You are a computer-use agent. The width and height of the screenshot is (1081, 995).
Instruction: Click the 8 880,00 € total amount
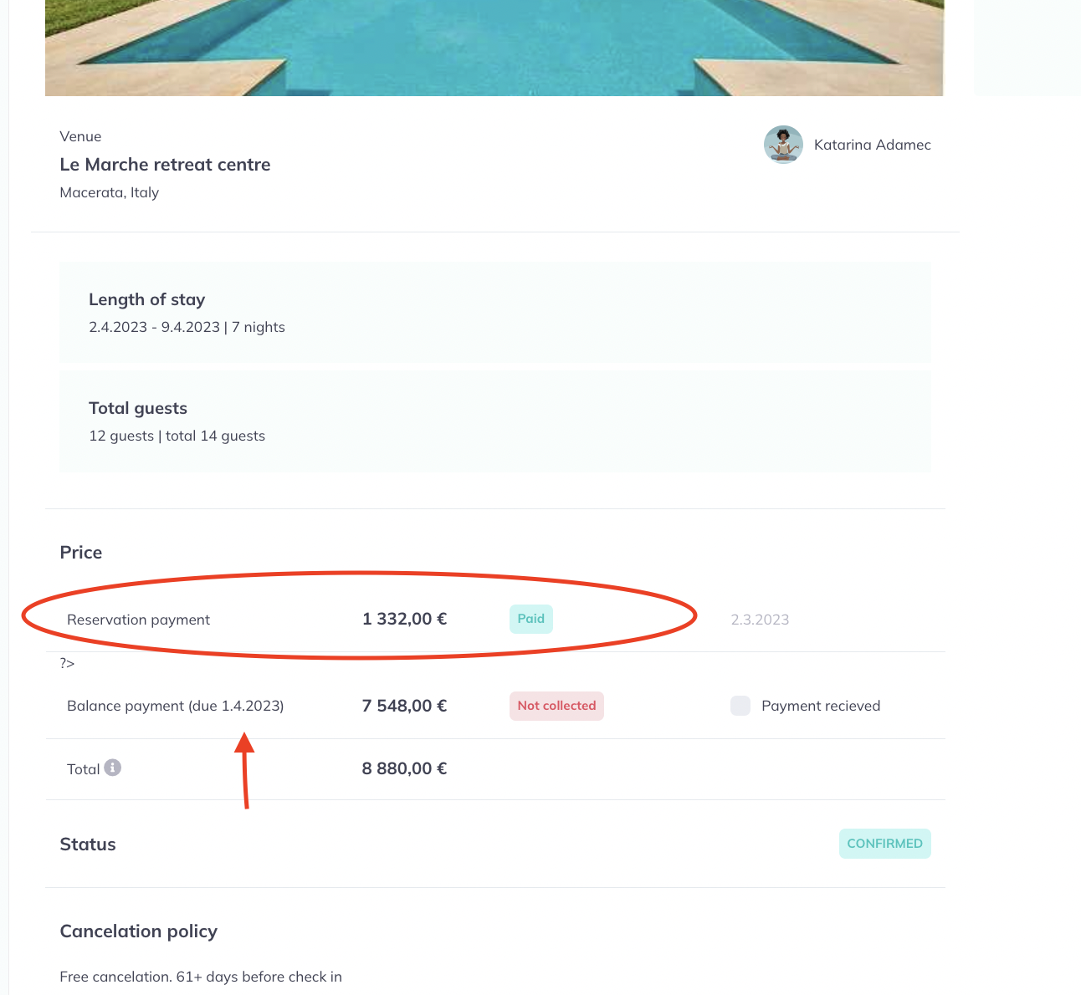click(x=404, y=768)
